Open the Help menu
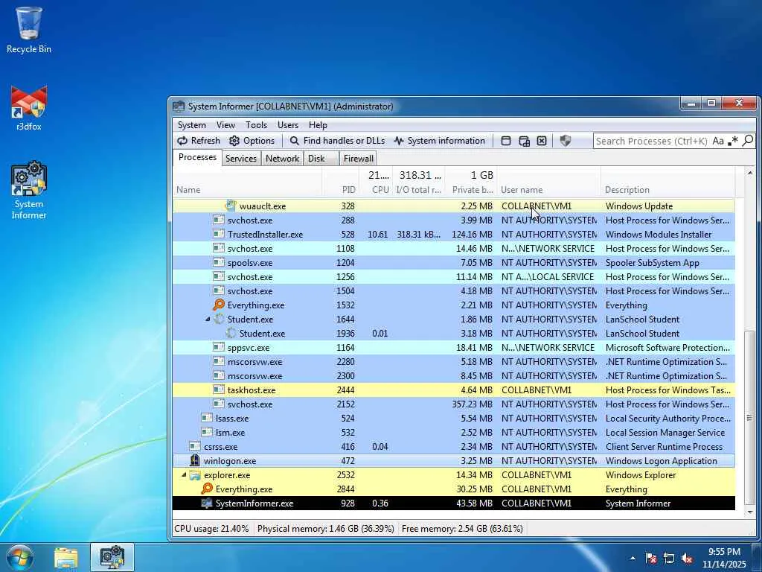The width and height of the screenshot is (762, 572). 318,125
